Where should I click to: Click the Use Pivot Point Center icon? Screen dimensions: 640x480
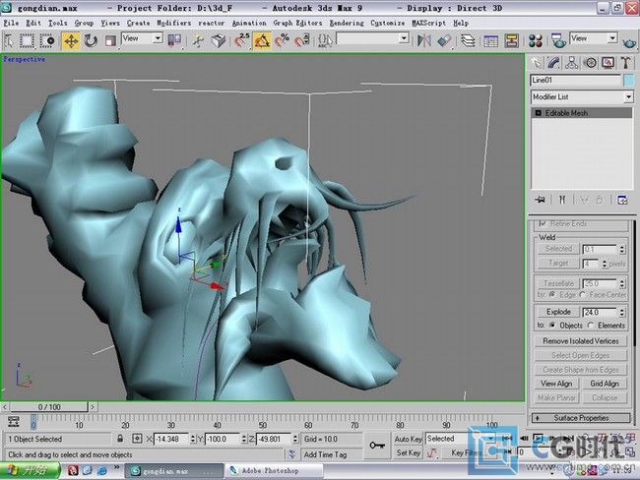(174, 40)
